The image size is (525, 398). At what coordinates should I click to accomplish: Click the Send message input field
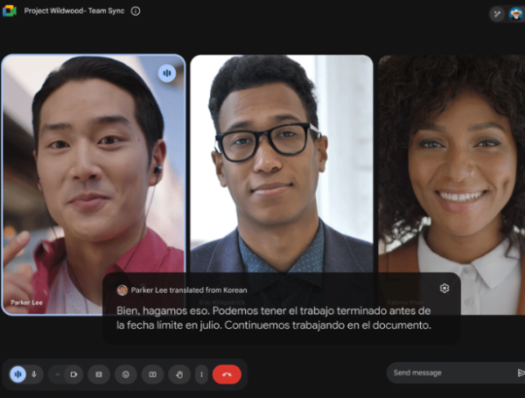(x=448, y=374)
